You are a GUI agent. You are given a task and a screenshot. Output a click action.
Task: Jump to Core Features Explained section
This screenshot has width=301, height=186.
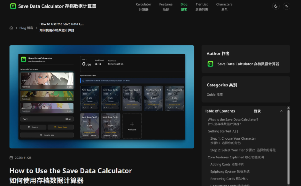[x=236, y=157]
